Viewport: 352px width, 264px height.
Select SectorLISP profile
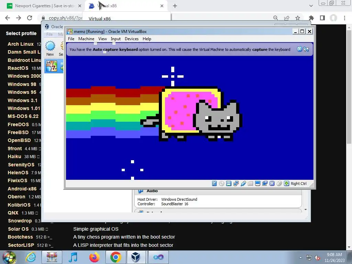(21, 245)
